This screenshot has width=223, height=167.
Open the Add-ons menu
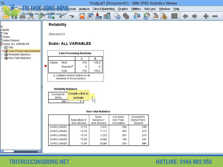click(150, 9)
